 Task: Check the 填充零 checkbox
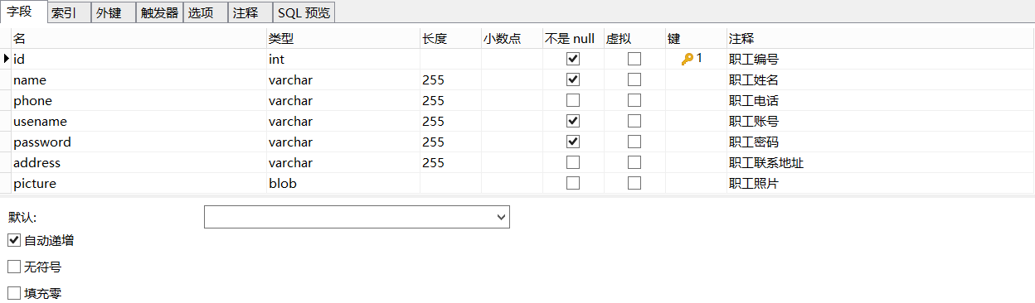(x=13, y=293)
